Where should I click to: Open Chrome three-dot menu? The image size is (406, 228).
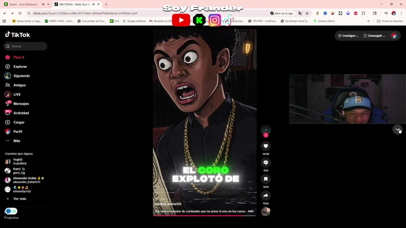click(401, 13)
